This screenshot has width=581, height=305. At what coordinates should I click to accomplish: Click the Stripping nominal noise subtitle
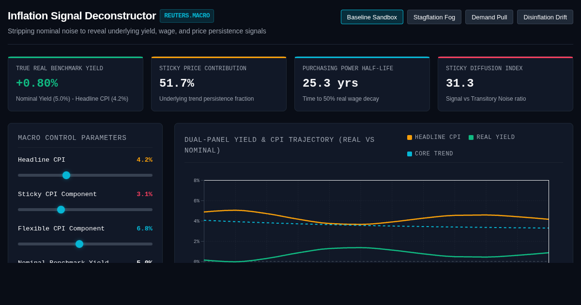pos(137,31)
